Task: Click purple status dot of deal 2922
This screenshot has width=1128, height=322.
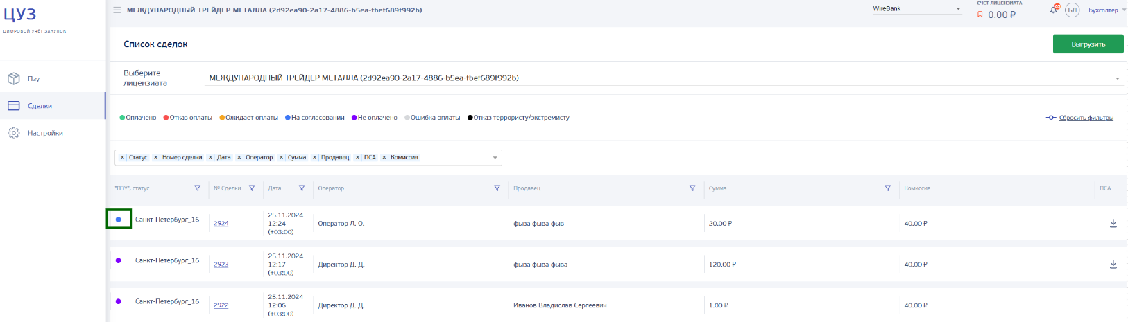Action: pyautogui.click(x=118, y=301)
